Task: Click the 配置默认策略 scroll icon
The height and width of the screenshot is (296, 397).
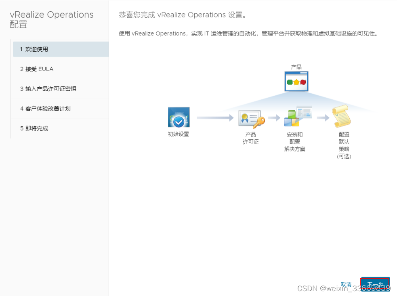Action: pos(341,116)
